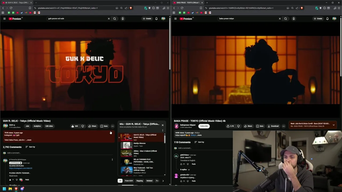Start voice search microphone in left window
The width and height of the screenshot is (342, 192).
point(123,19)
